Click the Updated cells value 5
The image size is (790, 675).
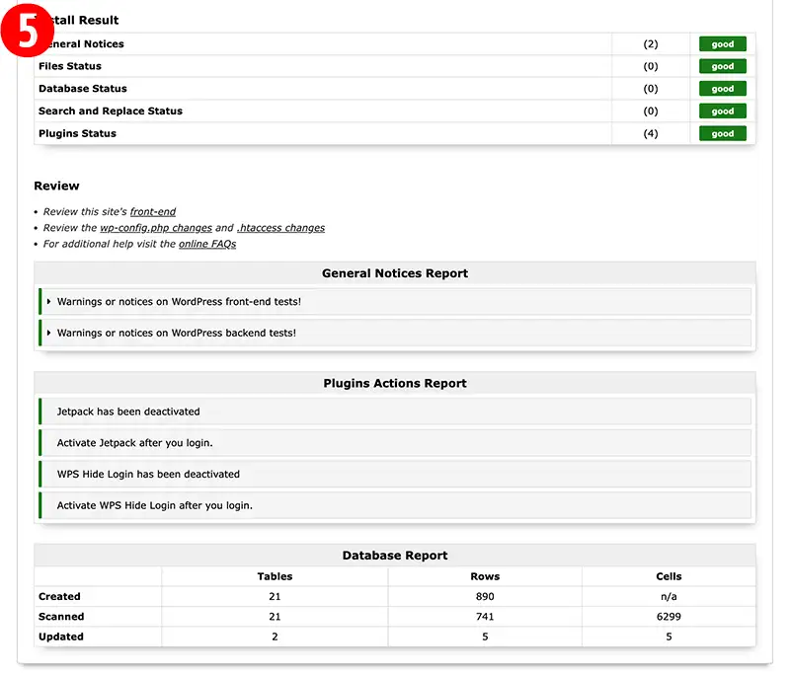pos(669,637)
